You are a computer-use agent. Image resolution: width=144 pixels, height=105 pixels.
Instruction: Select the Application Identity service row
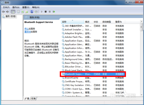coord(93,44)
